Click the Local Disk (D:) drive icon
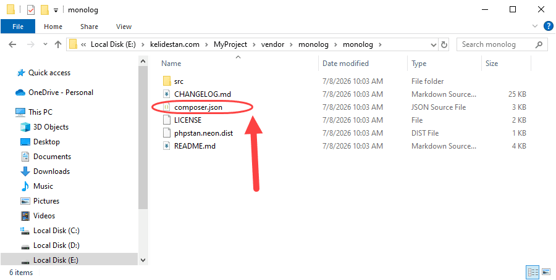556x280 pixels. point(25,246)
